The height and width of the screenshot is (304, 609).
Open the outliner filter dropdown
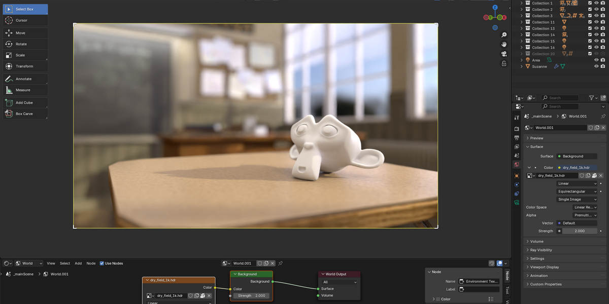coord(592,98)
